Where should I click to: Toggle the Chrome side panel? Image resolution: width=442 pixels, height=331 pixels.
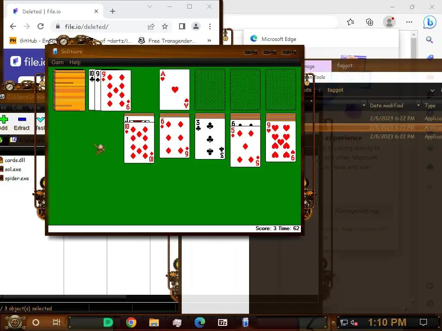click(182, 26)
